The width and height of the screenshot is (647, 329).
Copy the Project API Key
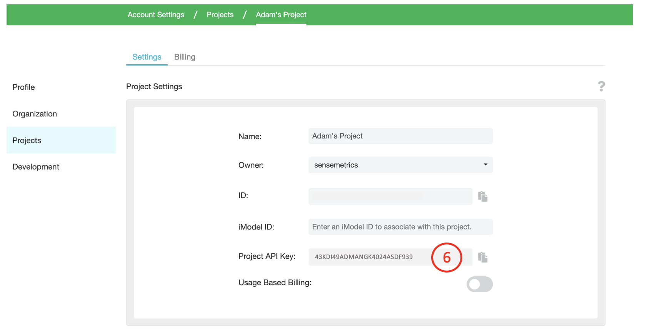point(483,257)
